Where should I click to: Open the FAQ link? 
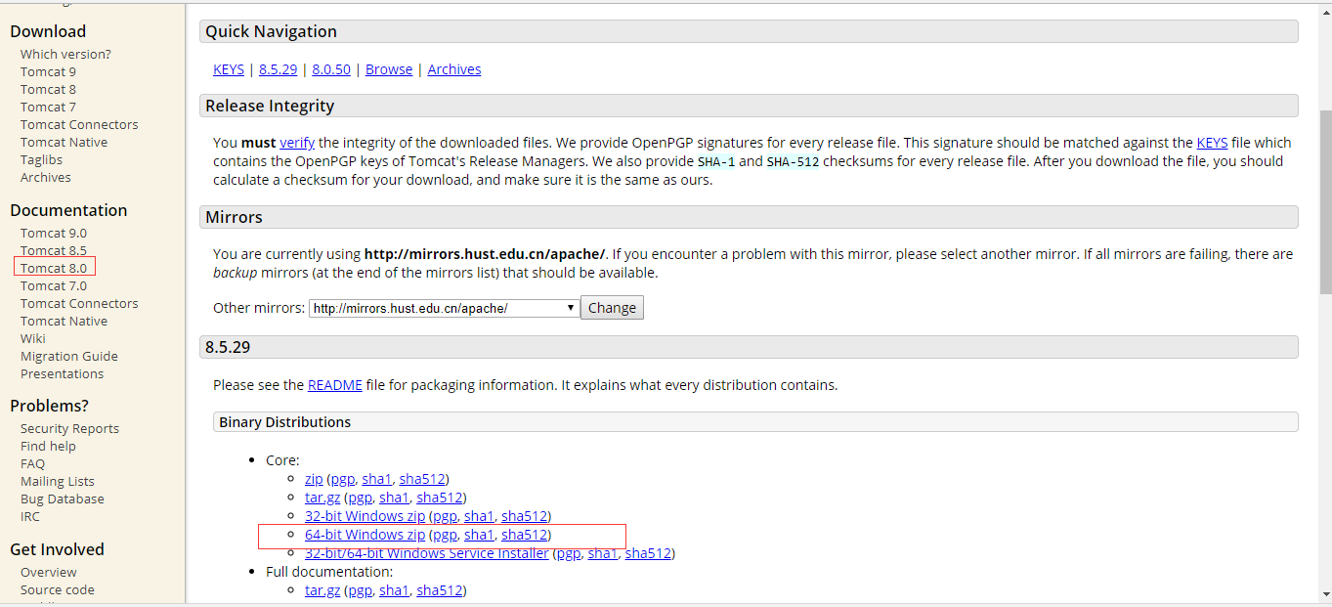click(32, 463)
